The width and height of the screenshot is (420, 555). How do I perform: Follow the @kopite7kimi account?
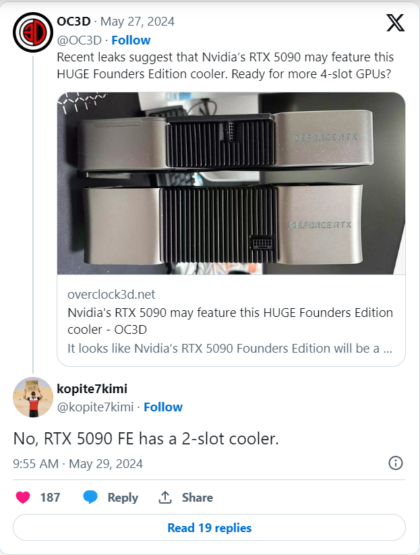point(163,407)
